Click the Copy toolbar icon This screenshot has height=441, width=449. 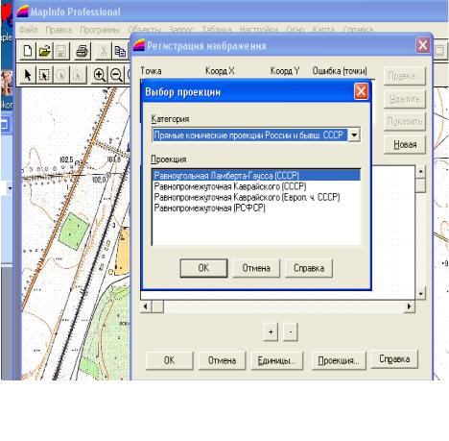pyautogui.click(x=120, y=51)
